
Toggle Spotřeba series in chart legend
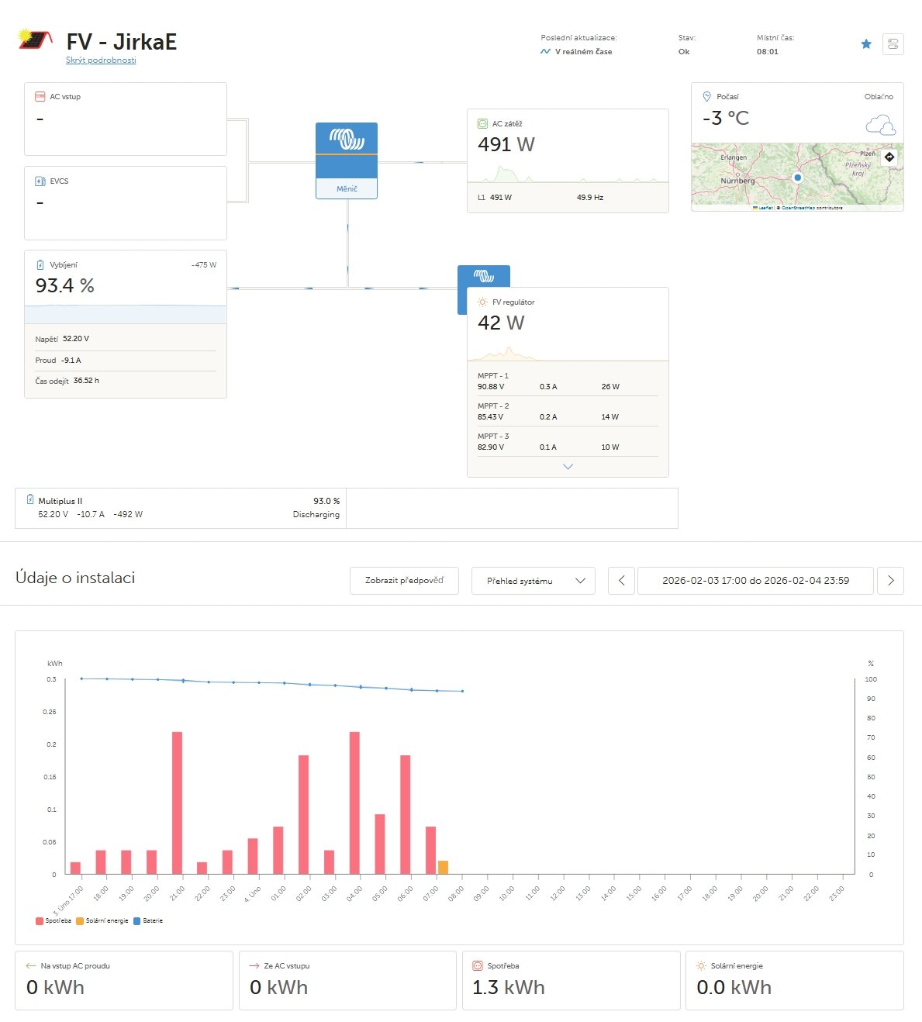coord(54,921)
